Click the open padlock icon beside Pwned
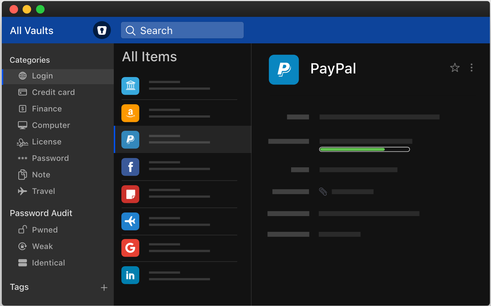Screen dimensions: 491x306 [23, 229]
